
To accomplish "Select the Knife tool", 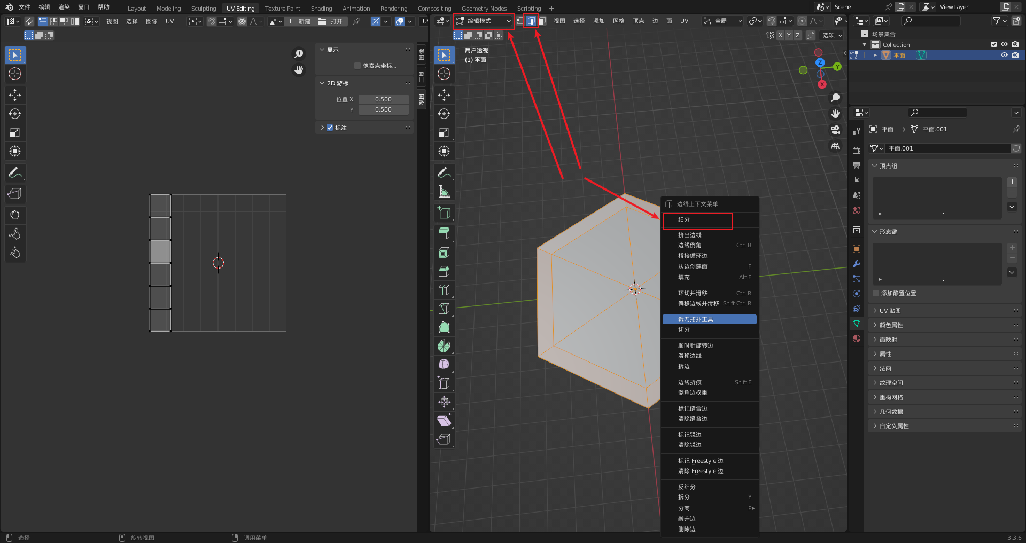I will tap(444, 309).
